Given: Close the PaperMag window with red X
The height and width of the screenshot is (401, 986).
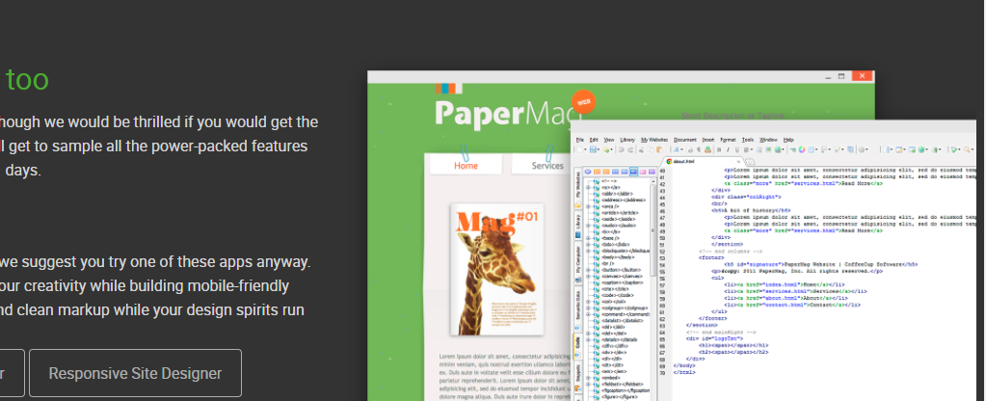Looking at the screenshot, I should pyautogui.click(x=862, y=76).
